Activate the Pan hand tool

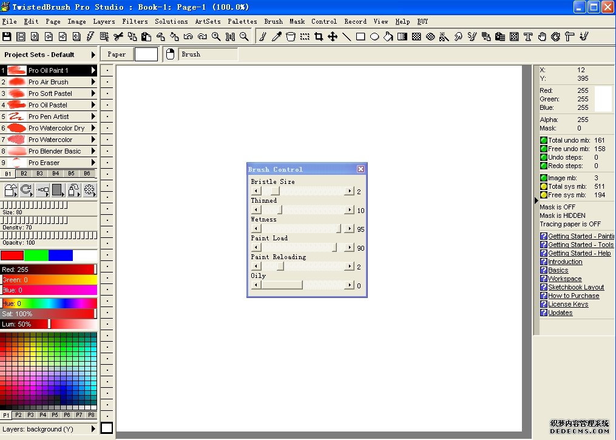coord(542,36)
